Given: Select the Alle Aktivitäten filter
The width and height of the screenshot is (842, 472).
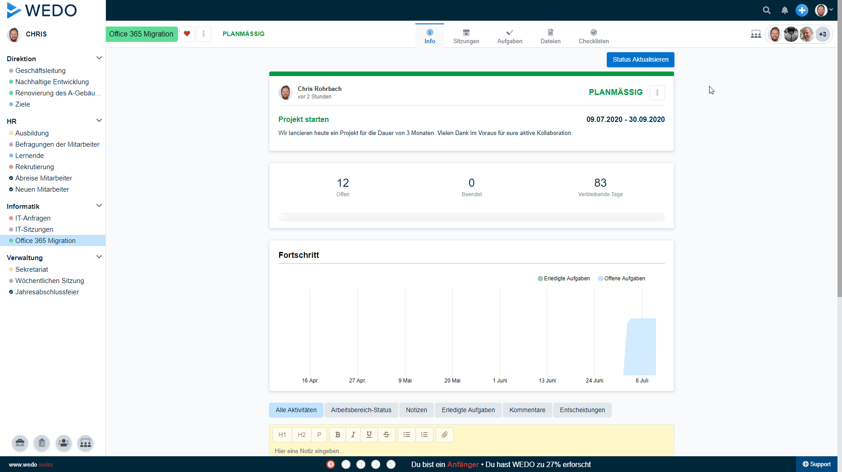Looking at the screenshot, I should (x=296, y=410).
